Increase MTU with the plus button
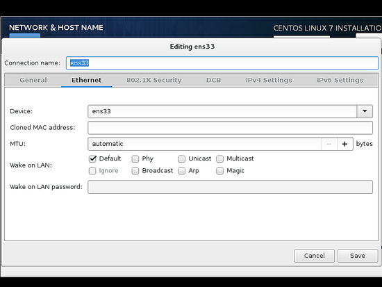This screenshot has height=287, width=382. point(344,144)
